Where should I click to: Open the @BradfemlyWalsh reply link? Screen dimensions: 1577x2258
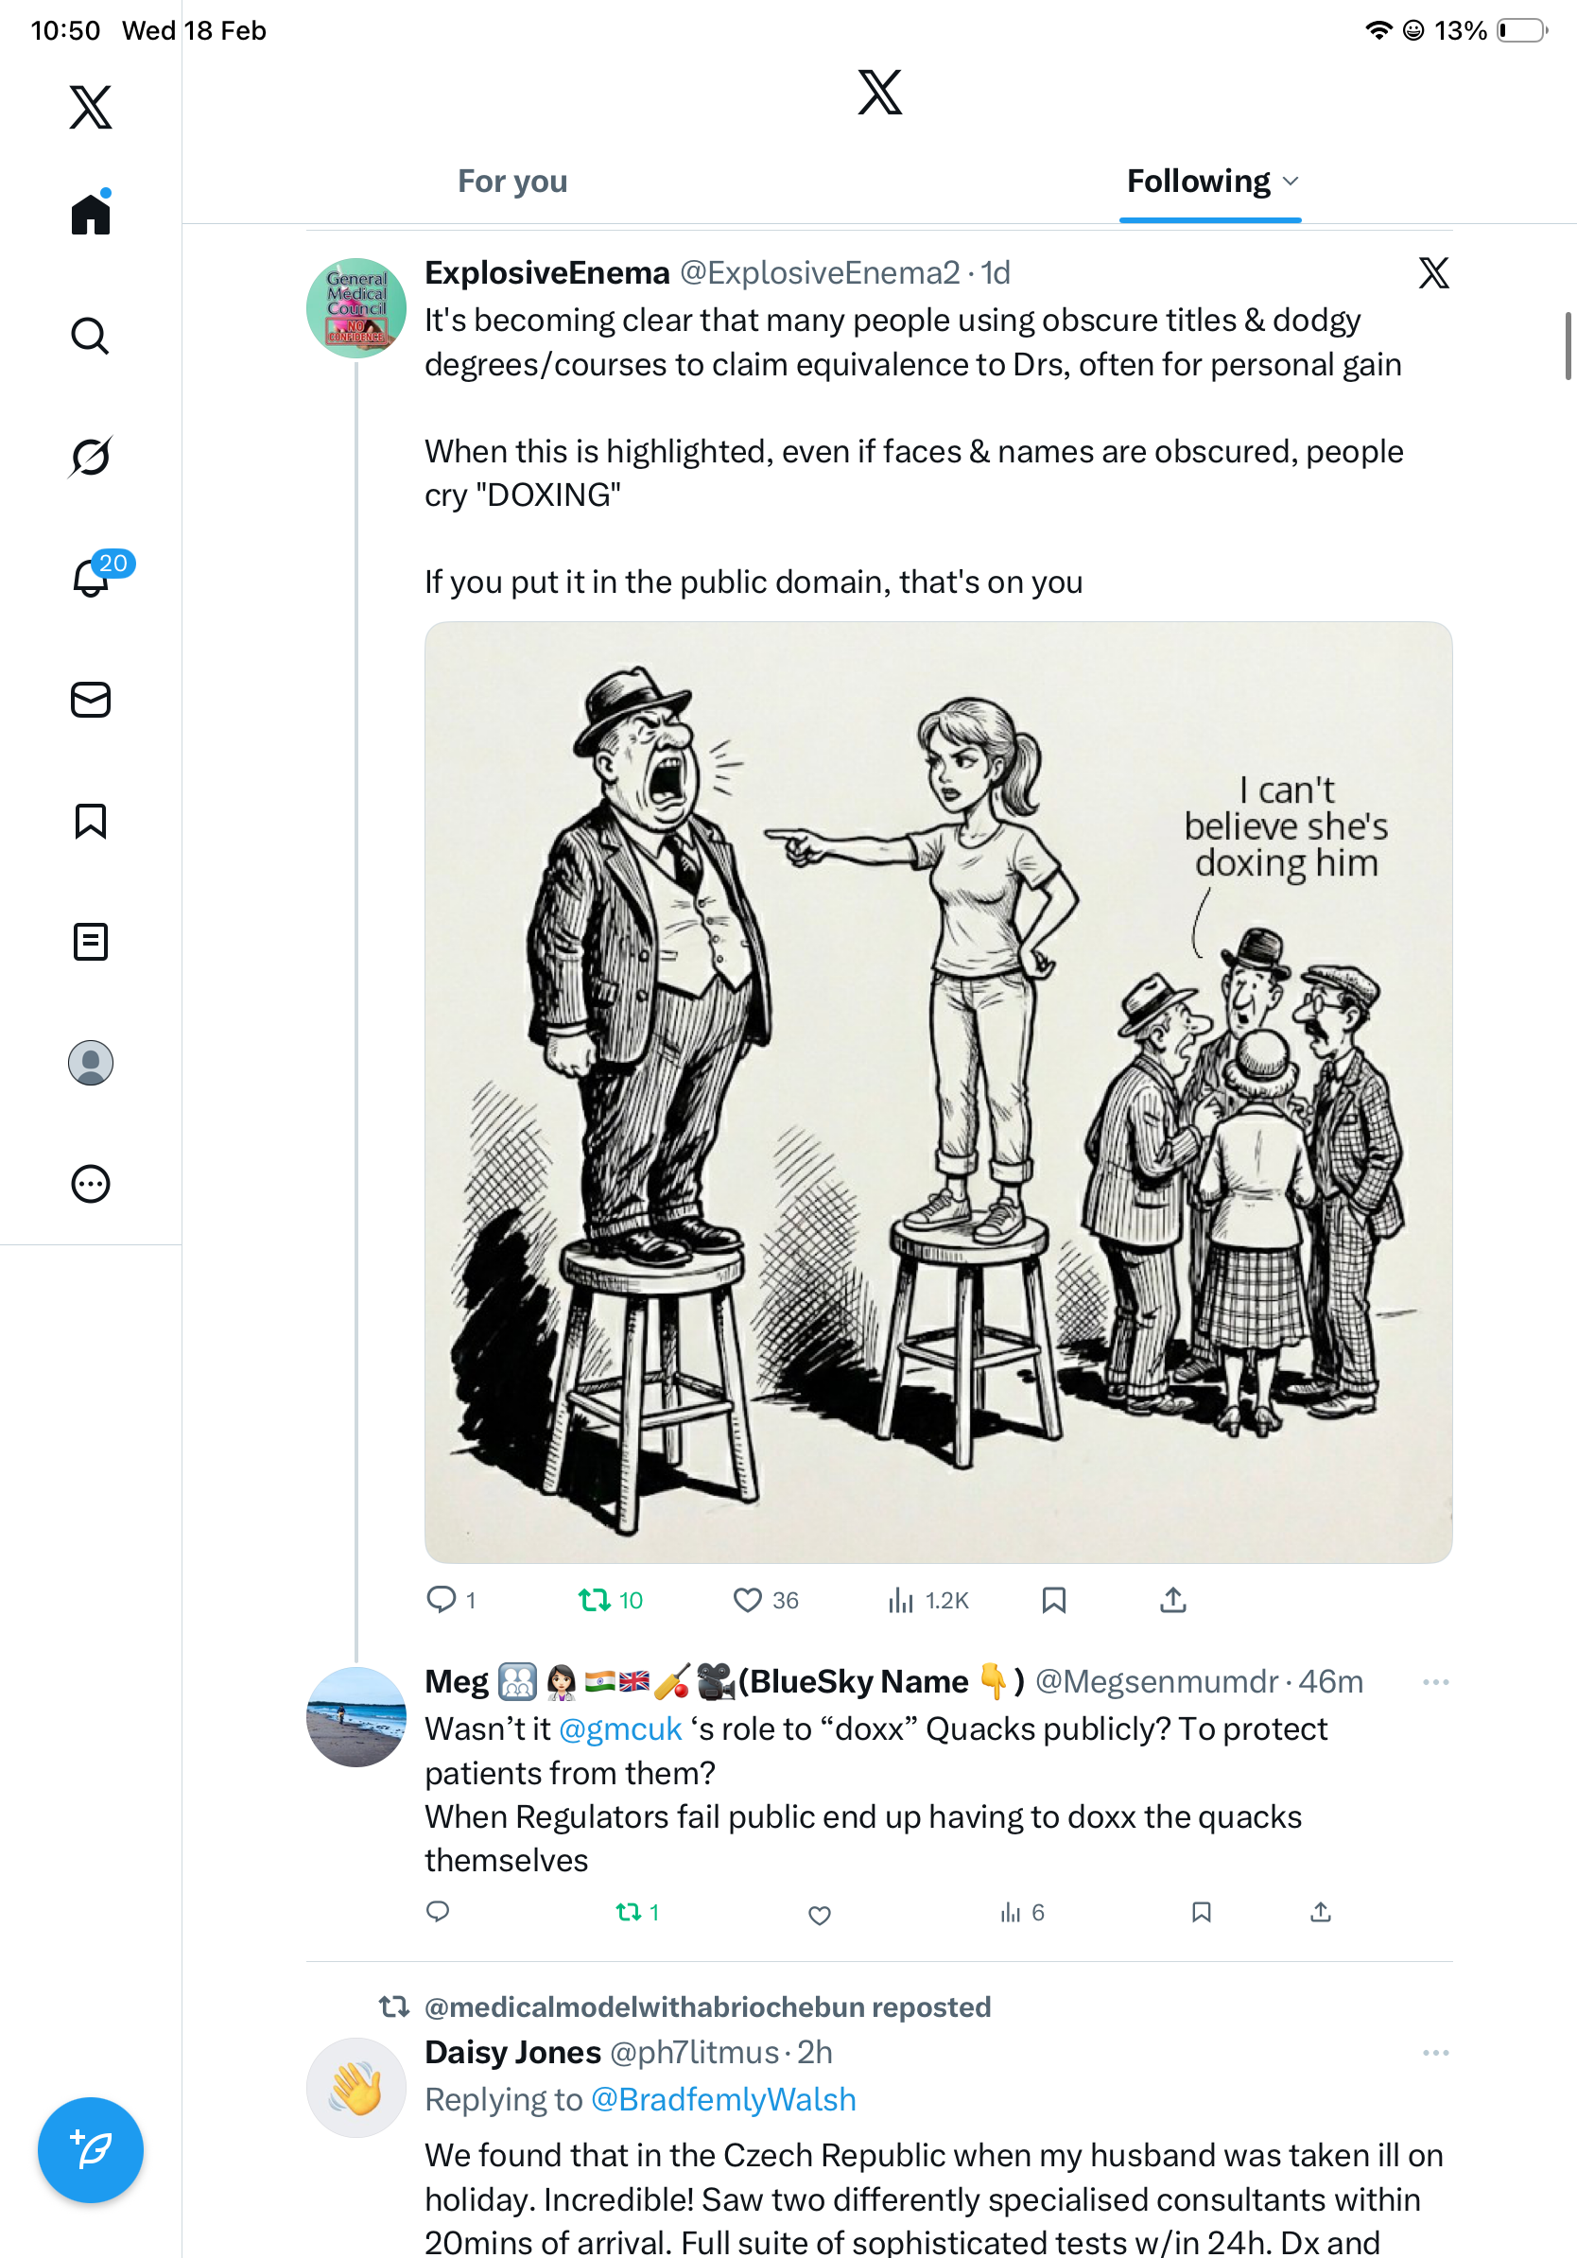(x=722, y=2100)
